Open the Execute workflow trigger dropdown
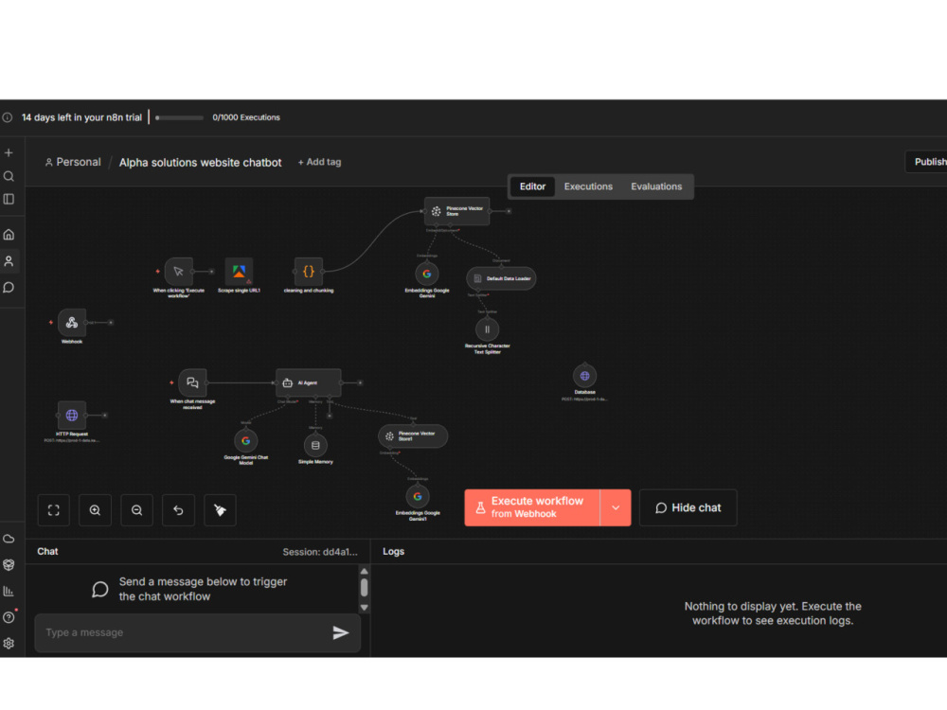 [616, 507]
